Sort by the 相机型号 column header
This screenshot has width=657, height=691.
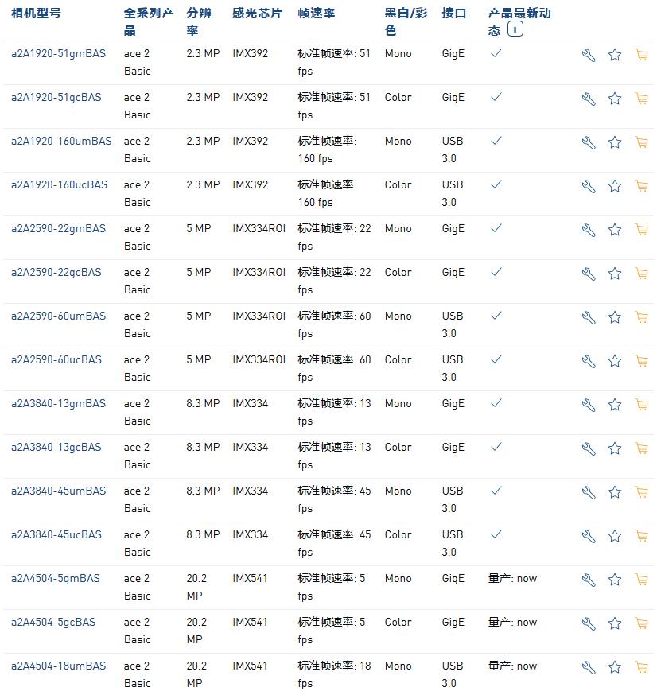coord(36,14)
